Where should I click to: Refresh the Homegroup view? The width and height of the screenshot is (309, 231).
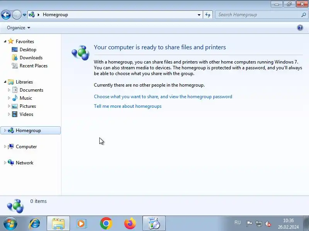point(208,15)
